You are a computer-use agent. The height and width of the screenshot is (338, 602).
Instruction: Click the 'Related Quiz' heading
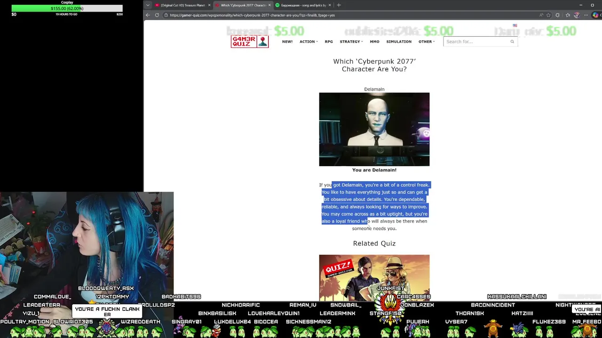(x=374, y=243)
